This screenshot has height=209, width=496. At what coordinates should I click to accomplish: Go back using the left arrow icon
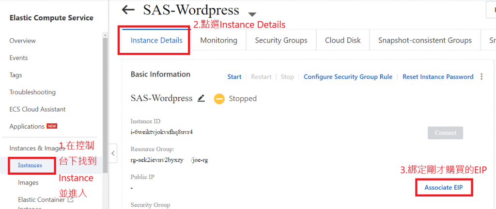tap(128, 10)
